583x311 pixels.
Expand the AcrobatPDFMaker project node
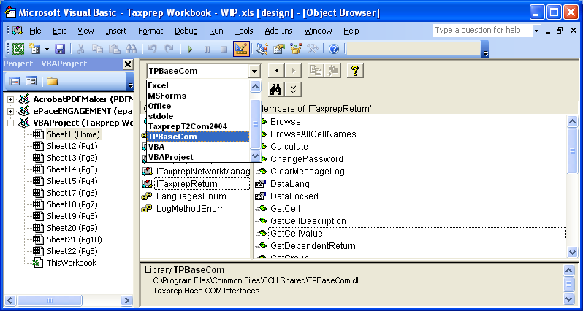click(11, 99)
